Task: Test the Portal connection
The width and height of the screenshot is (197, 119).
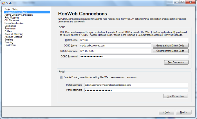Action: (176, 96)
